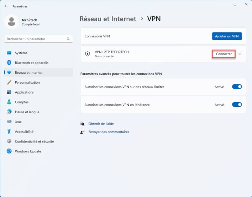
Task: Click the Personnalisation paintbrush icon
Action: (x=9, y=82)
